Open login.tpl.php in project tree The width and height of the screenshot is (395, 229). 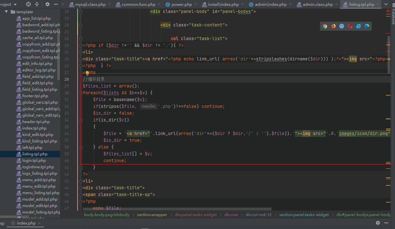coord(34,161)
